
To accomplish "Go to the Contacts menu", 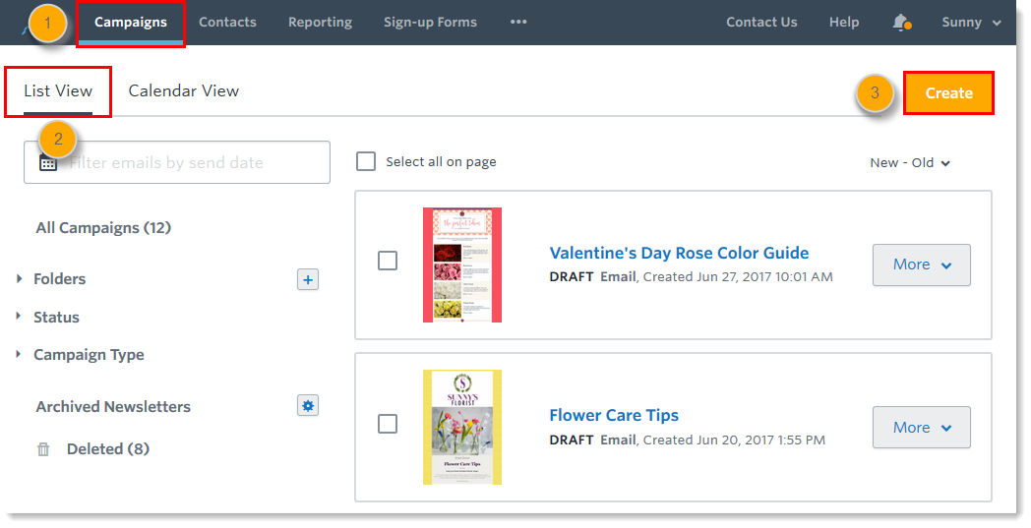I will [x=227, y=23].
